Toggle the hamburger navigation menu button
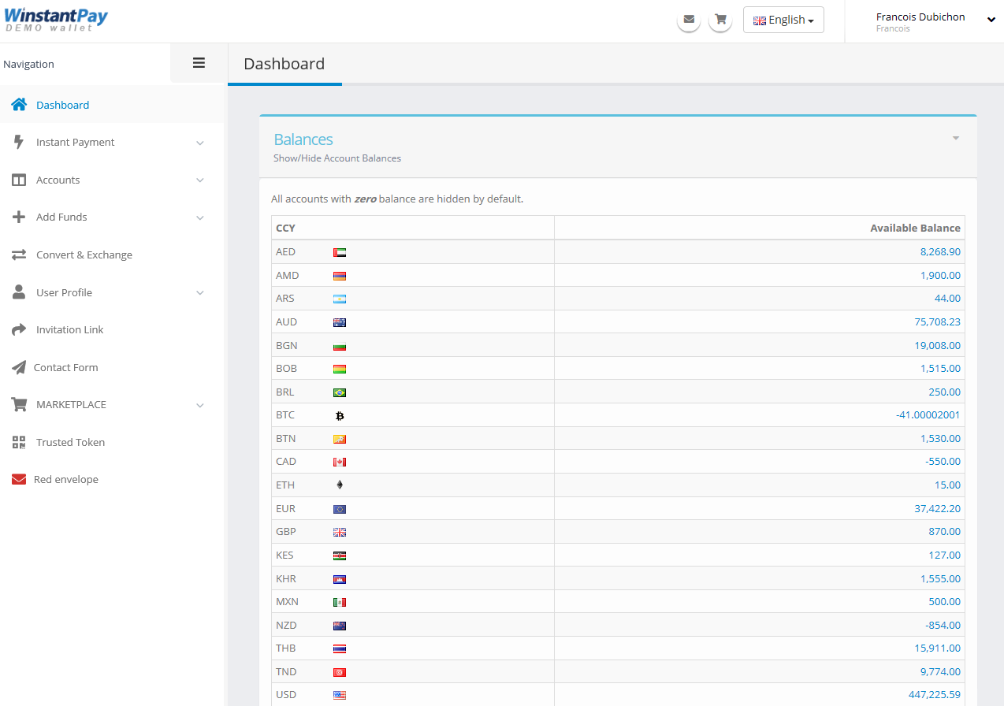This screenshot has height=706, width=1004. coord(199,63)
